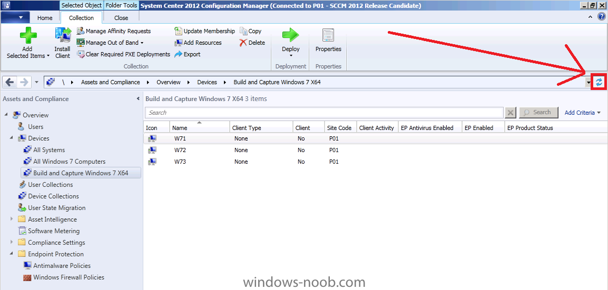Screen dimensions: 608x290
Task: Switch to the Collection tab
Action: point(82,18)
